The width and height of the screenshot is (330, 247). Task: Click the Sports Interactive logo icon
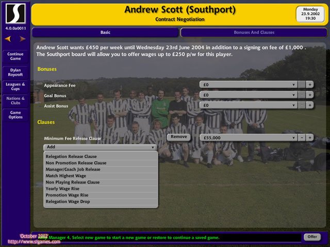(15, 13)
